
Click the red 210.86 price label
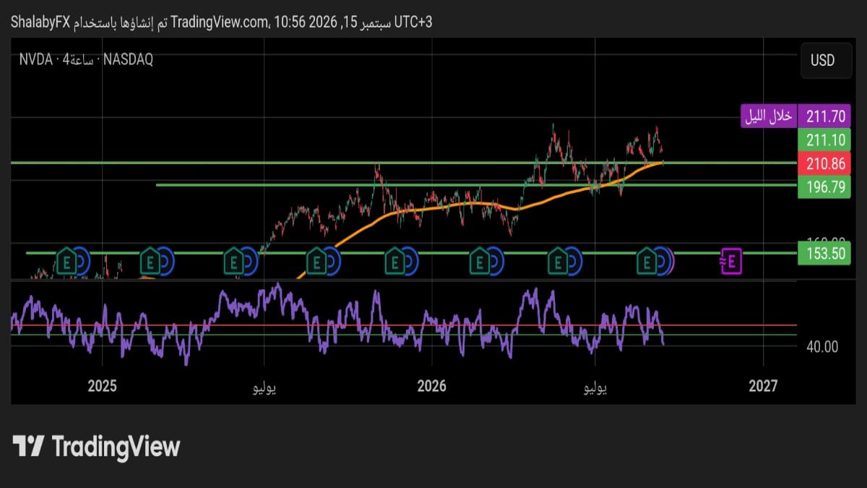tap(824, 164)
